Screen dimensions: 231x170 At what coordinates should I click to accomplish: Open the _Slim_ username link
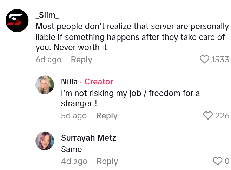pos(47,15)
